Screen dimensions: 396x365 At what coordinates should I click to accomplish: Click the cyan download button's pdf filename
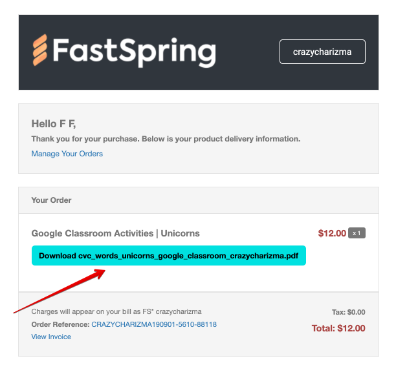[188, 256]
